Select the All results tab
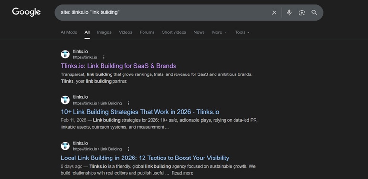 click(x=87, y=32)
